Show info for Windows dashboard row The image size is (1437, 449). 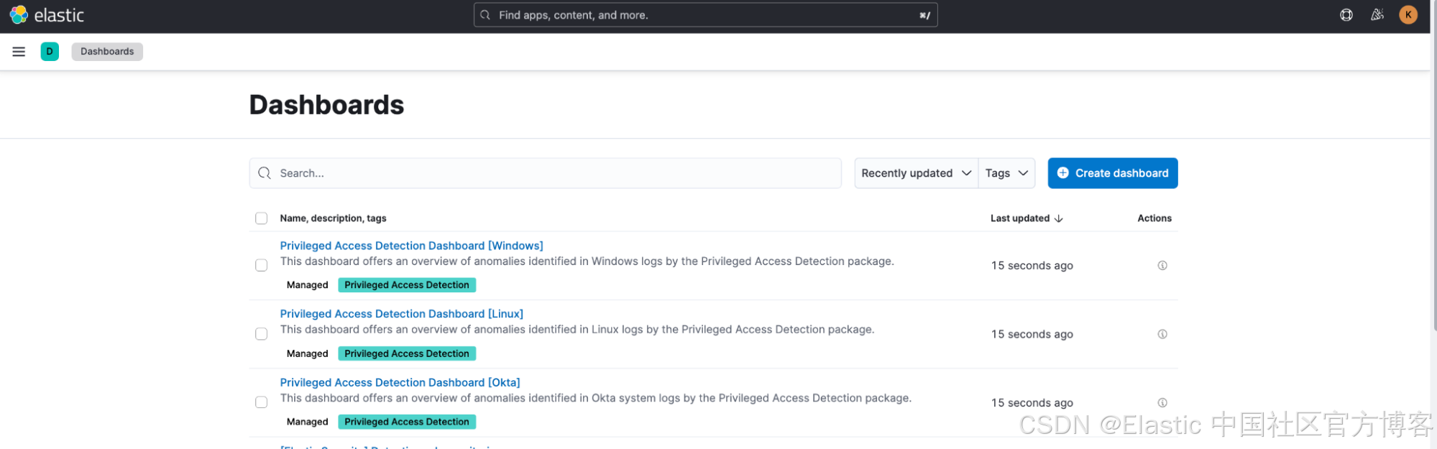point(1162,266)
